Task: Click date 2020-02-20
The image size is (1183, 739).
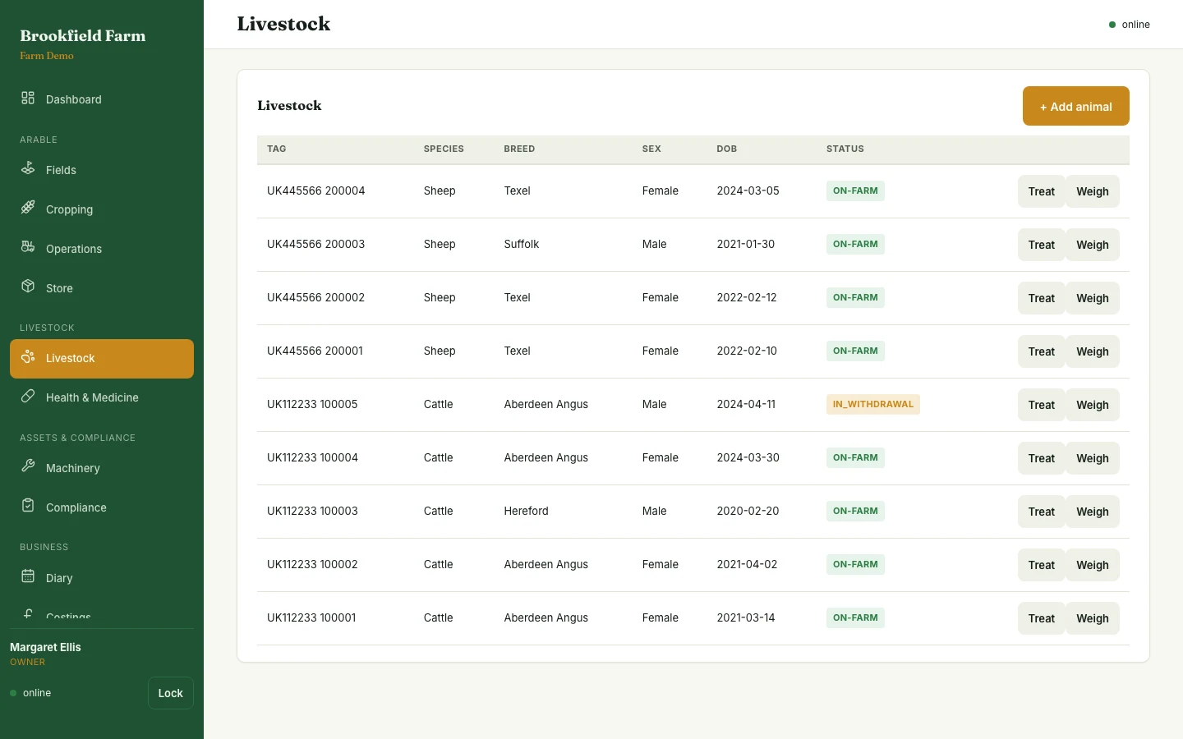Action: 748,511
